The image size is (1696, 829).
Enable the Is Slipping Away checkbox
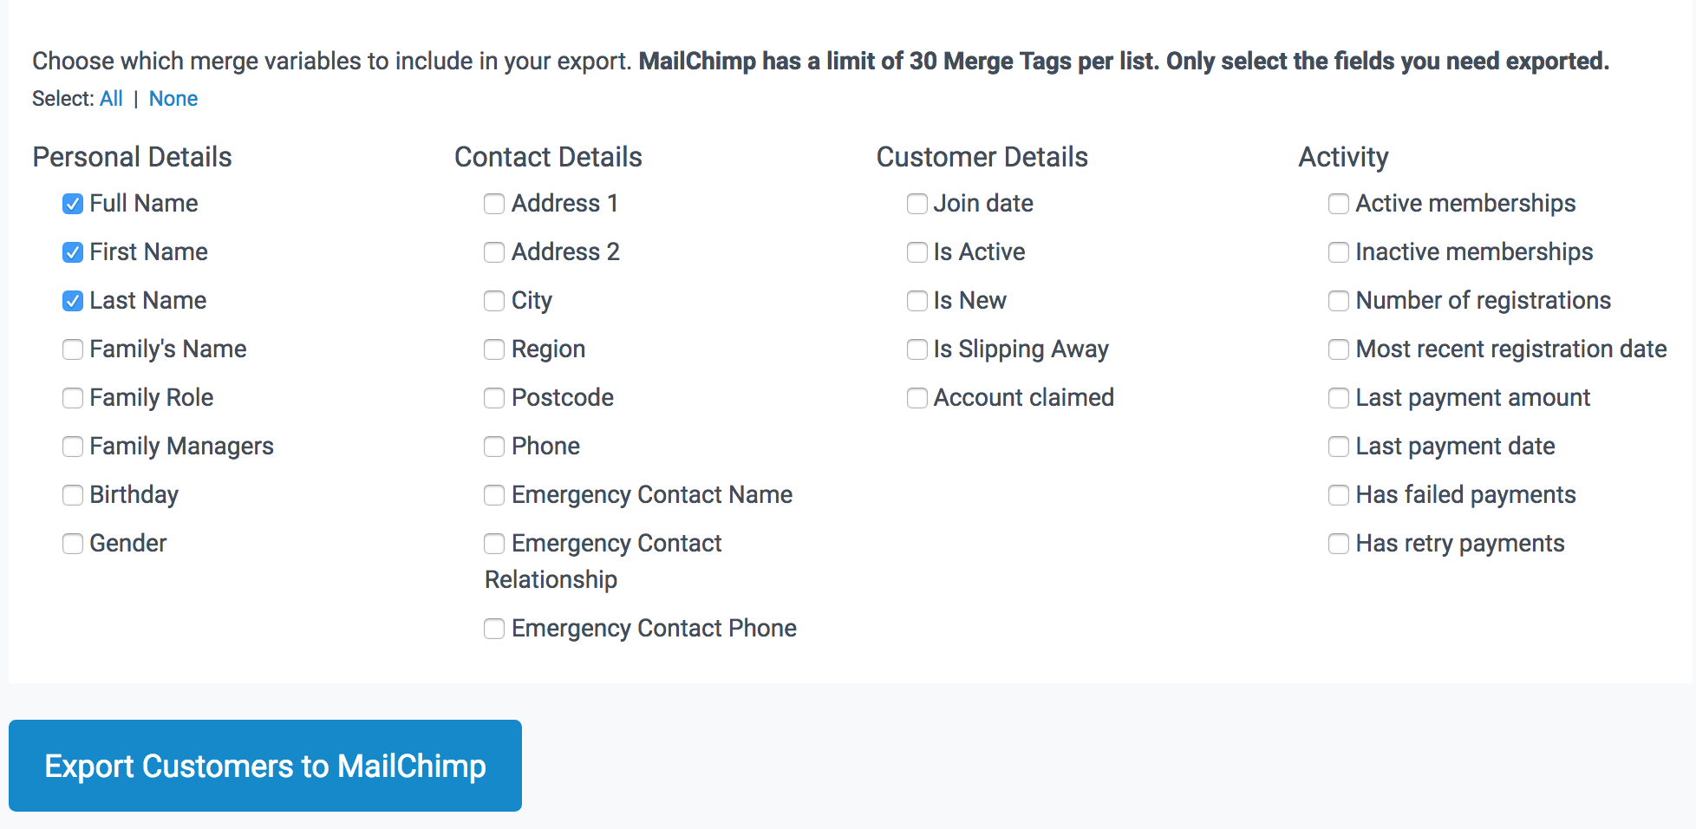[916, 349]
